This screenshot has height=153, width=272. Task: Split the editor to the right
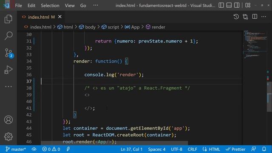(x=255, y=17)
